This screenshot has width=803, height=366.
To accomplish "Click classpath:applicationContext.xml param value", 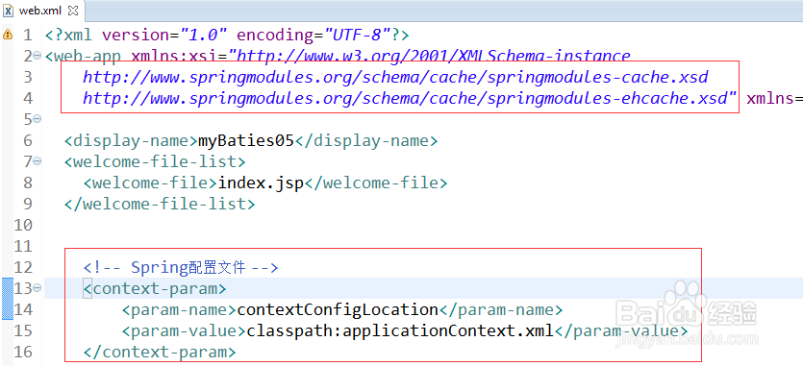I will [x=400, y=330].
